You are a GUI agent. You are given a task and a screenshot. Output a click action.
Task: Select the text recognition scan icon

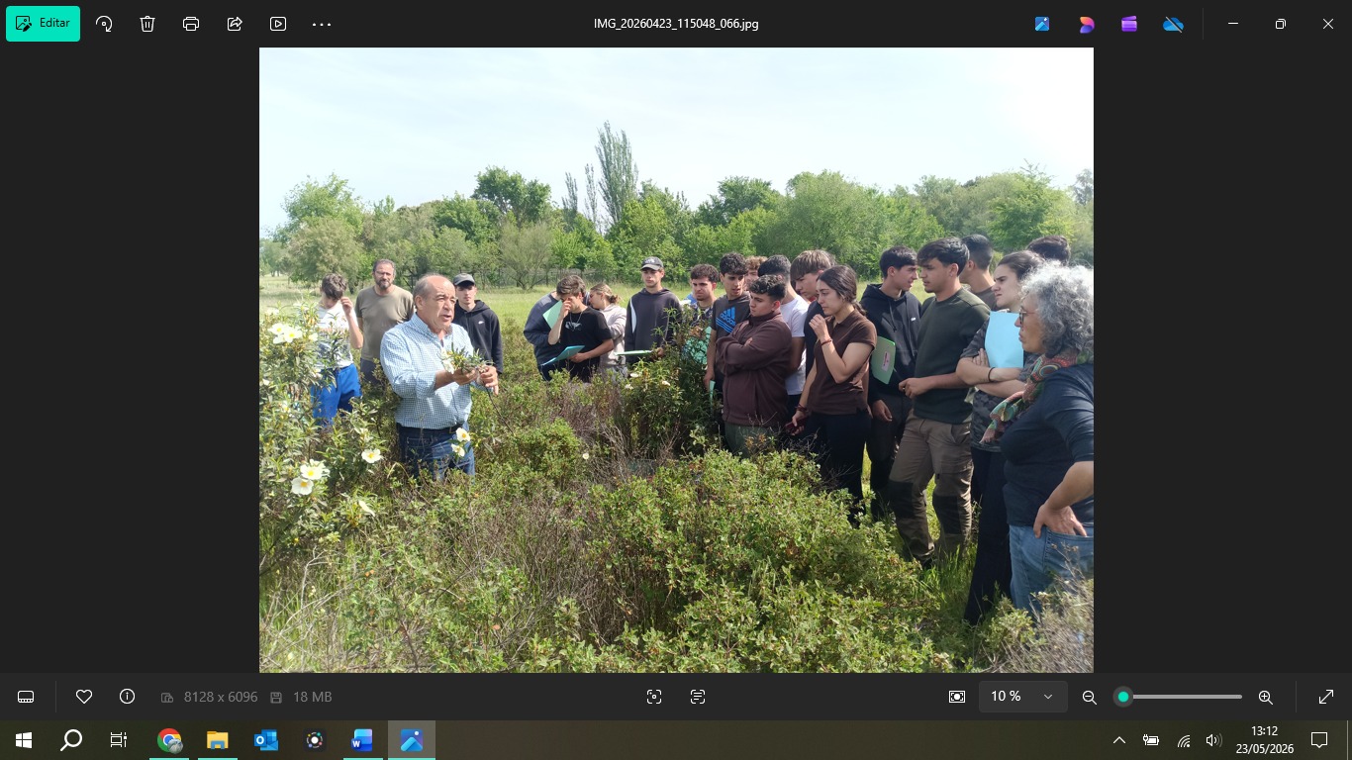[x=698, y=697]
